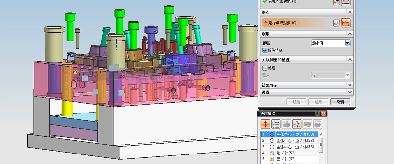Image resolution: width=394 pixels, height=164 pixels.
Task: Click the 应用 button
Action: [318, 102]
